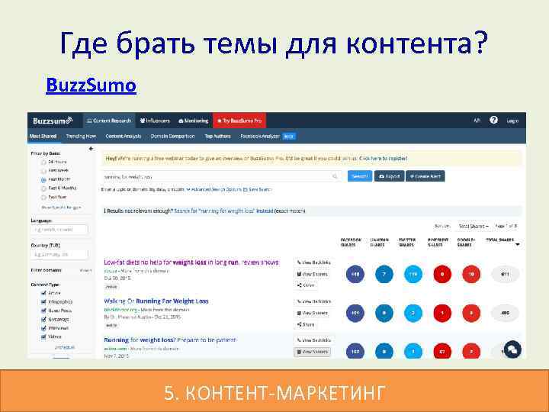Click Pinterest shares circle for Walking Or Running
The height and width of the screenshot is (412, 549).
(442, 313)
